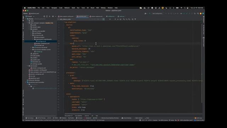The height and width of the screenshot is (128, 227).
Task: Open Pull Requests tool window stripe
Action: point(23,36)
